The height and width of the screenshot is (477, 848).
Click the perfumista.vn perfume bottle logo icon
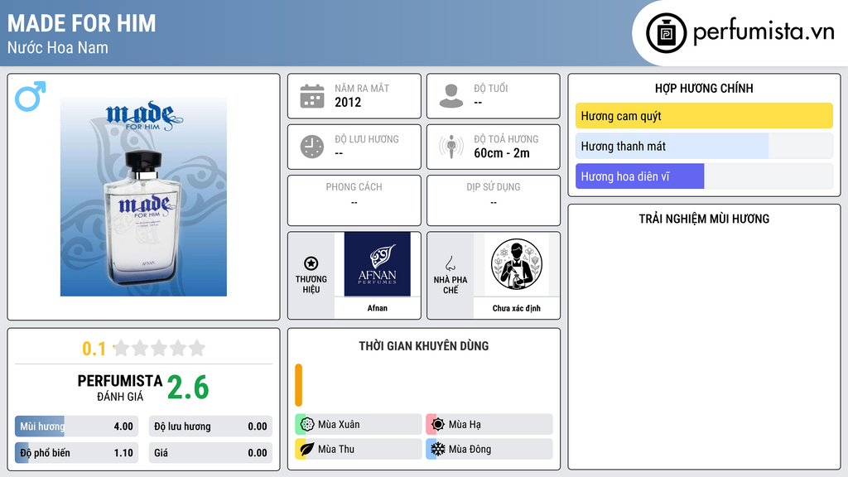[x=666, y=33]
